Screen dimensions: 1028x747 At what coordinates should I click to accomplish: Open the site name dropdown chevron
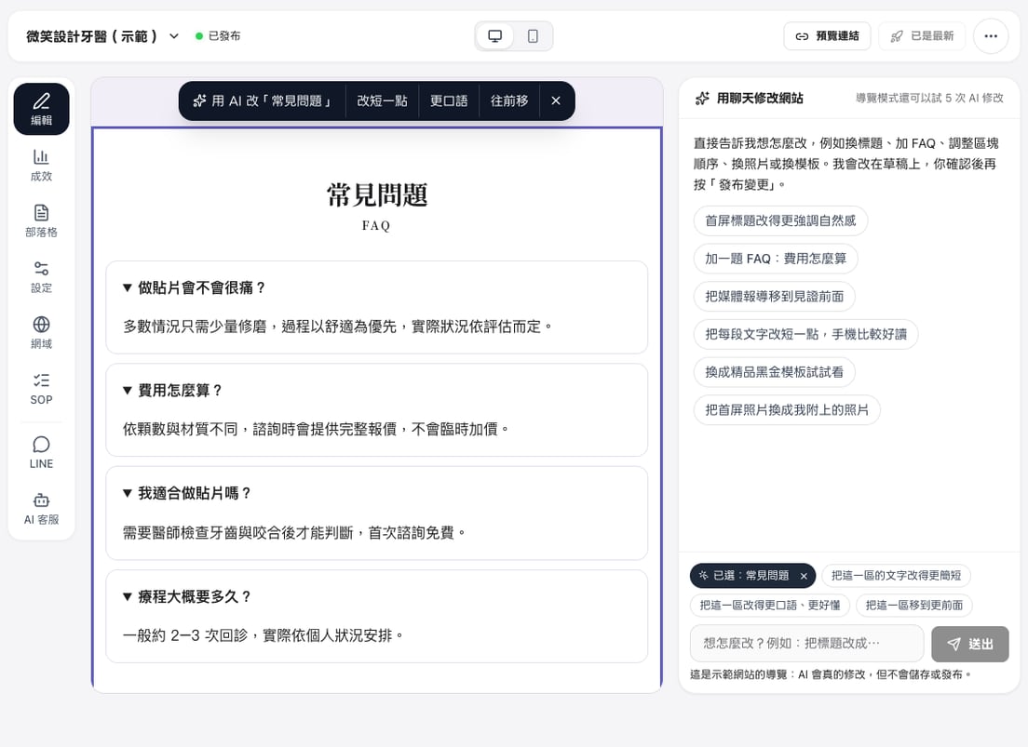point(174,36)
